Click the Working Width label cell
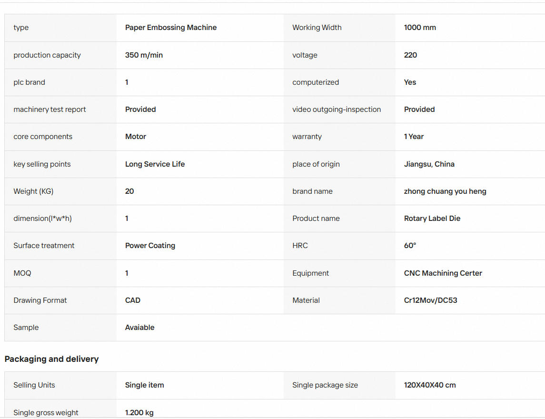The height and width of the screenshot is (419, 545). coord(339,28)
